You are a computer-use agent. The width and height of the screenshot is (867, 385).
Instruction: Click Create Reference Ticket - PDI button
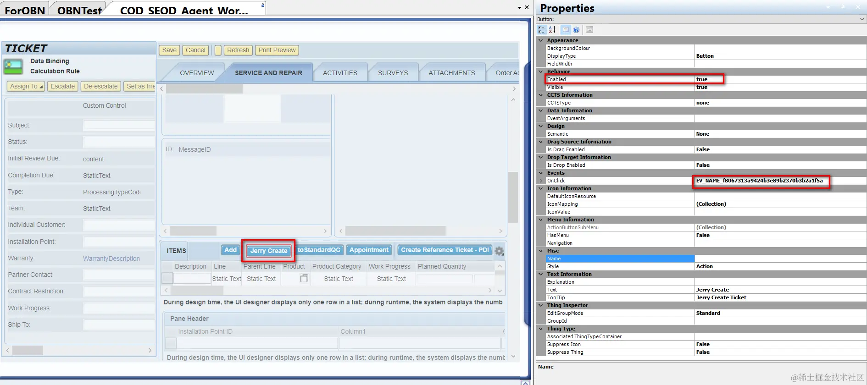point(445,250)
